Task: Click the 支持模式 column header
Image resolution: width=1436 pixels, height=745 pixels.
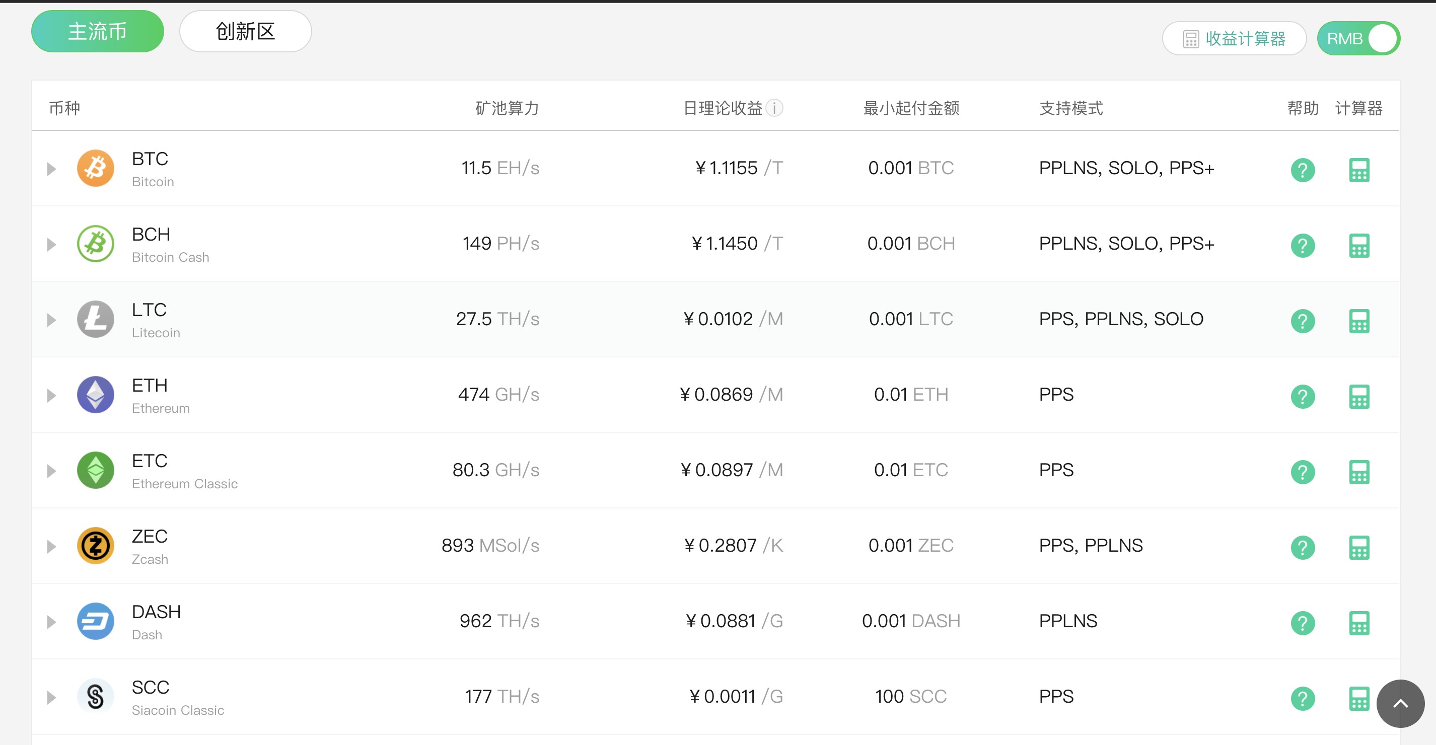Action: pos(1071,108)
